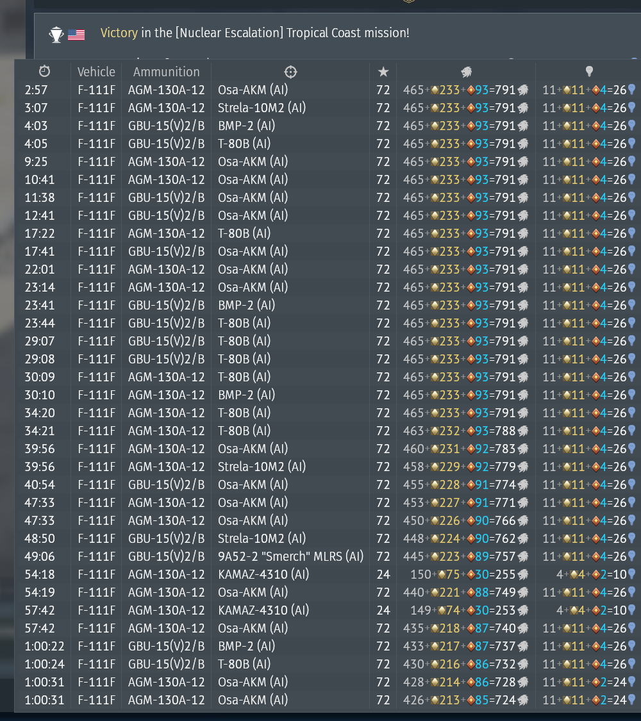The image size is (641, 721).
Task: Click the star value 24 in the 54:18 row
Action: (x=383, y=574)
